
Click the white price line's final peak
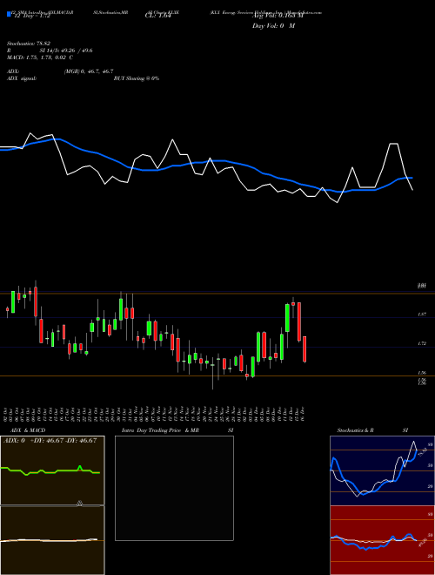(393, 144)
